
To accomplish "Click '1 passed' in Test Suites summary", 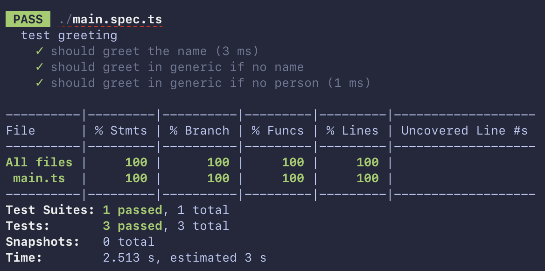I will (133, 210).
